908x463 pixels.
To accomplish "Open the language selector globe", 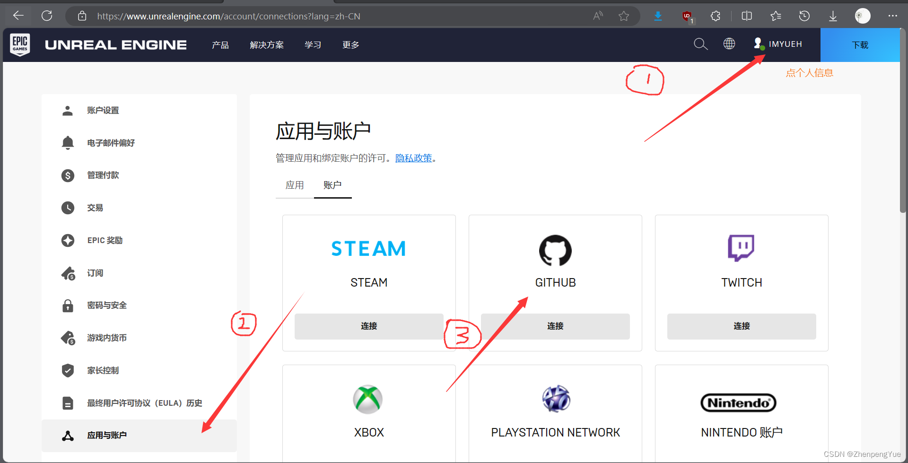I will tap(729, 44).
